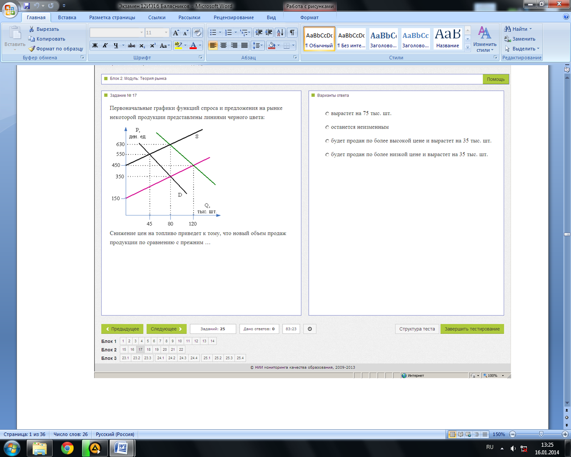Select answer 'более низкой цене и вырастет на 35'
Viewport: 571px width, 457px height.
coord(327,155)
